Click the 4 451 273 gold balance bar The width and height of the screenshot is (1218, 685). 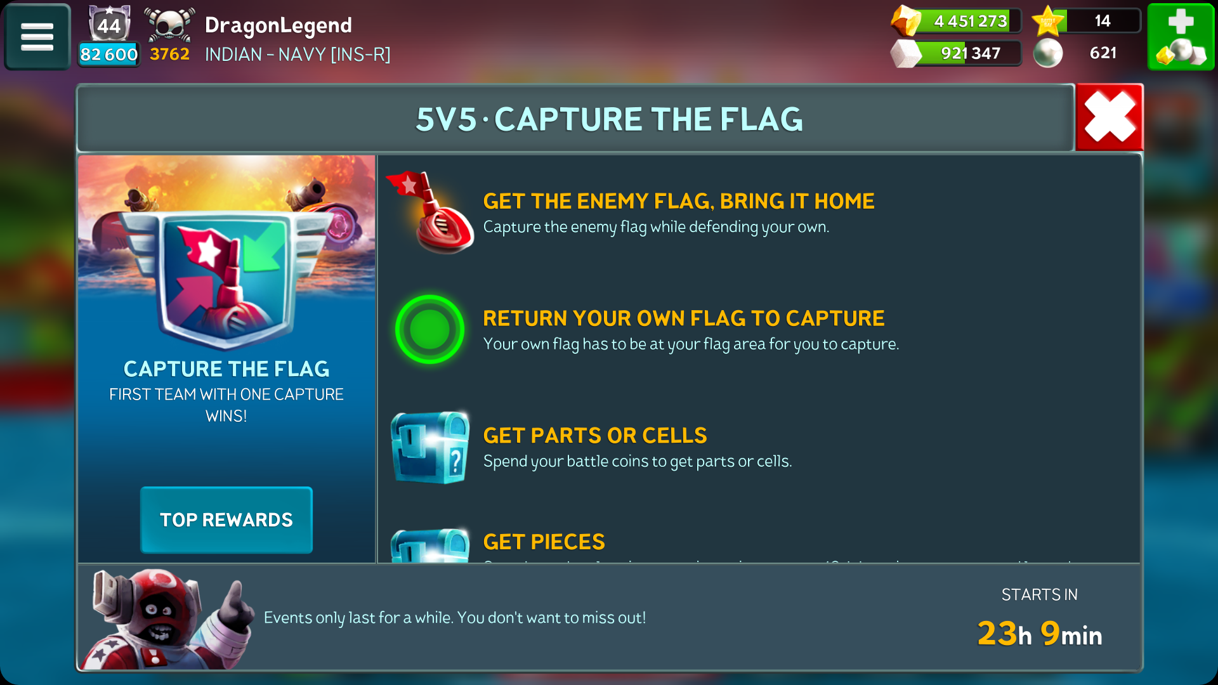(971, 21)
